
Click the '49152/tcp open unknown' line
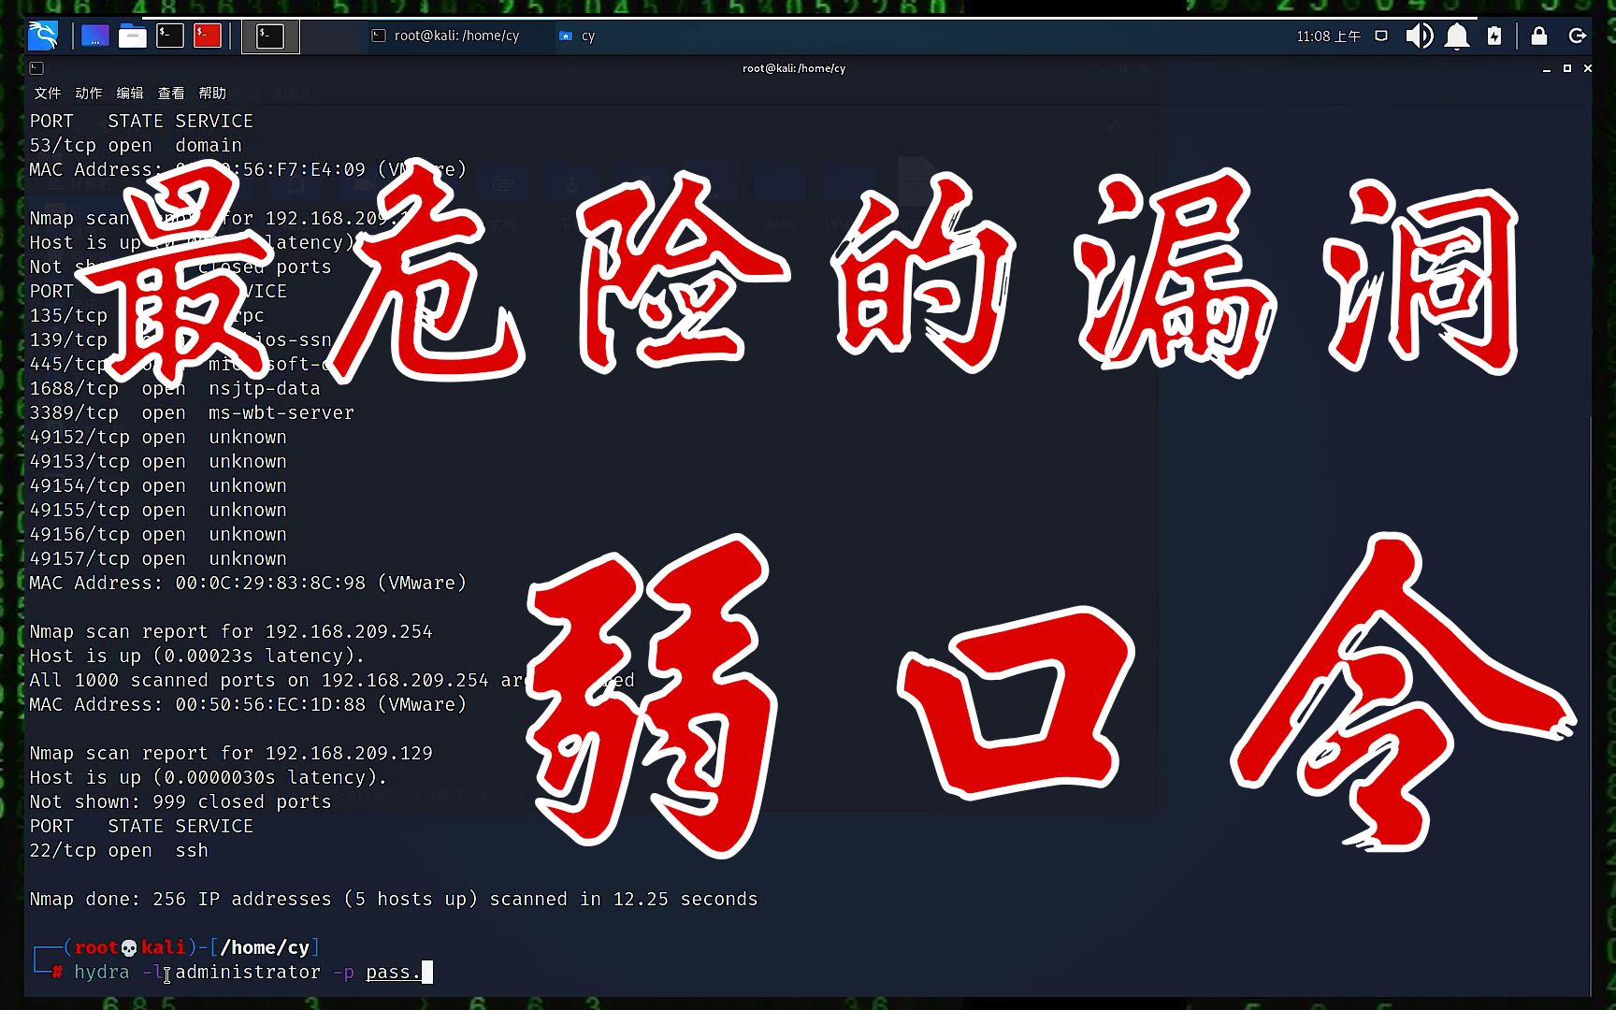[x=158, y=437]
